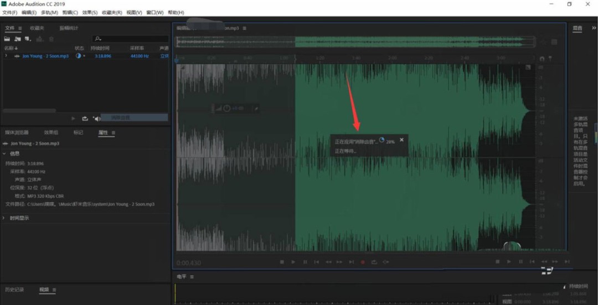This screenshot has width=598, height=305.
Task: Switch to the 效果组 tab
Action: 51,133
